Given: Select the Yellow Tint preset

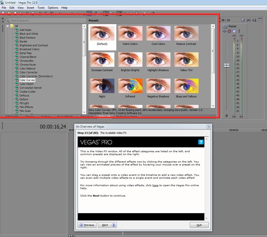Looking at the screenshot, I should [x=186, y=62].
